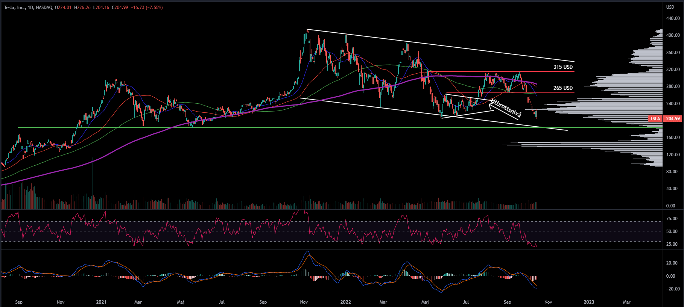Click the 400.00 price scale label
The image size is (684, 307).
pos(673,35)
